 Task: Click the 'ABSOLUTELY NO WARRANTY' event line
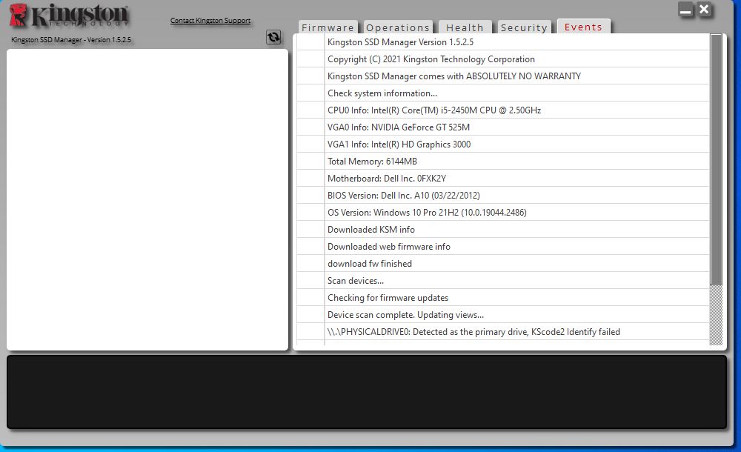503,76
